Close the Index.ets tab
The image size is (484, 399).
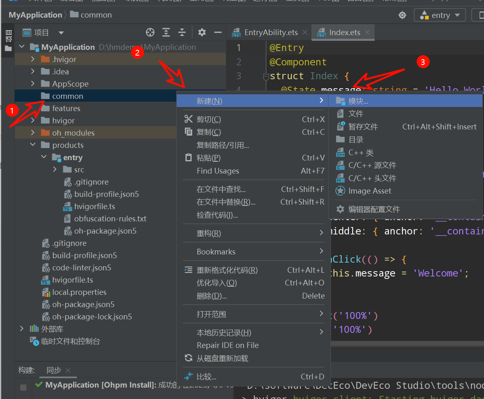click(x=367, y=32)
